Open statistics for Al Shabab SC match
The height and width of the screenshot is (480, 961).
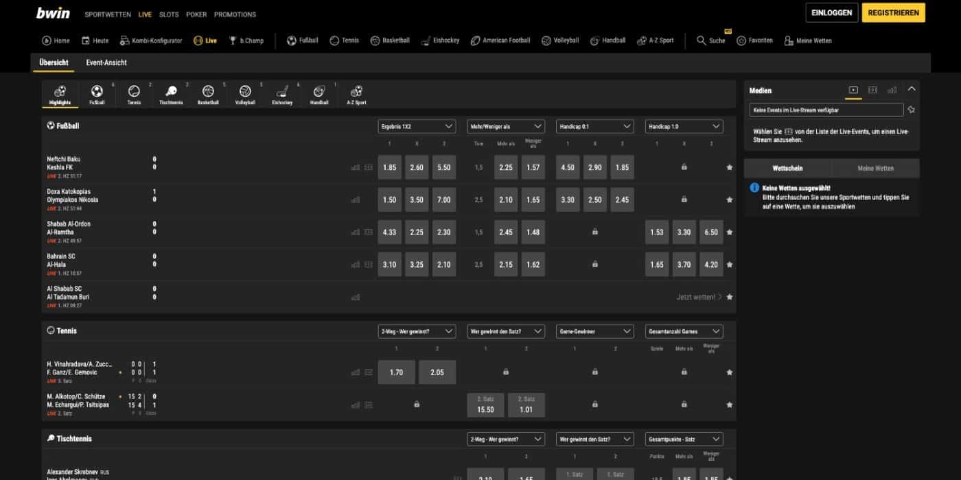356,297
